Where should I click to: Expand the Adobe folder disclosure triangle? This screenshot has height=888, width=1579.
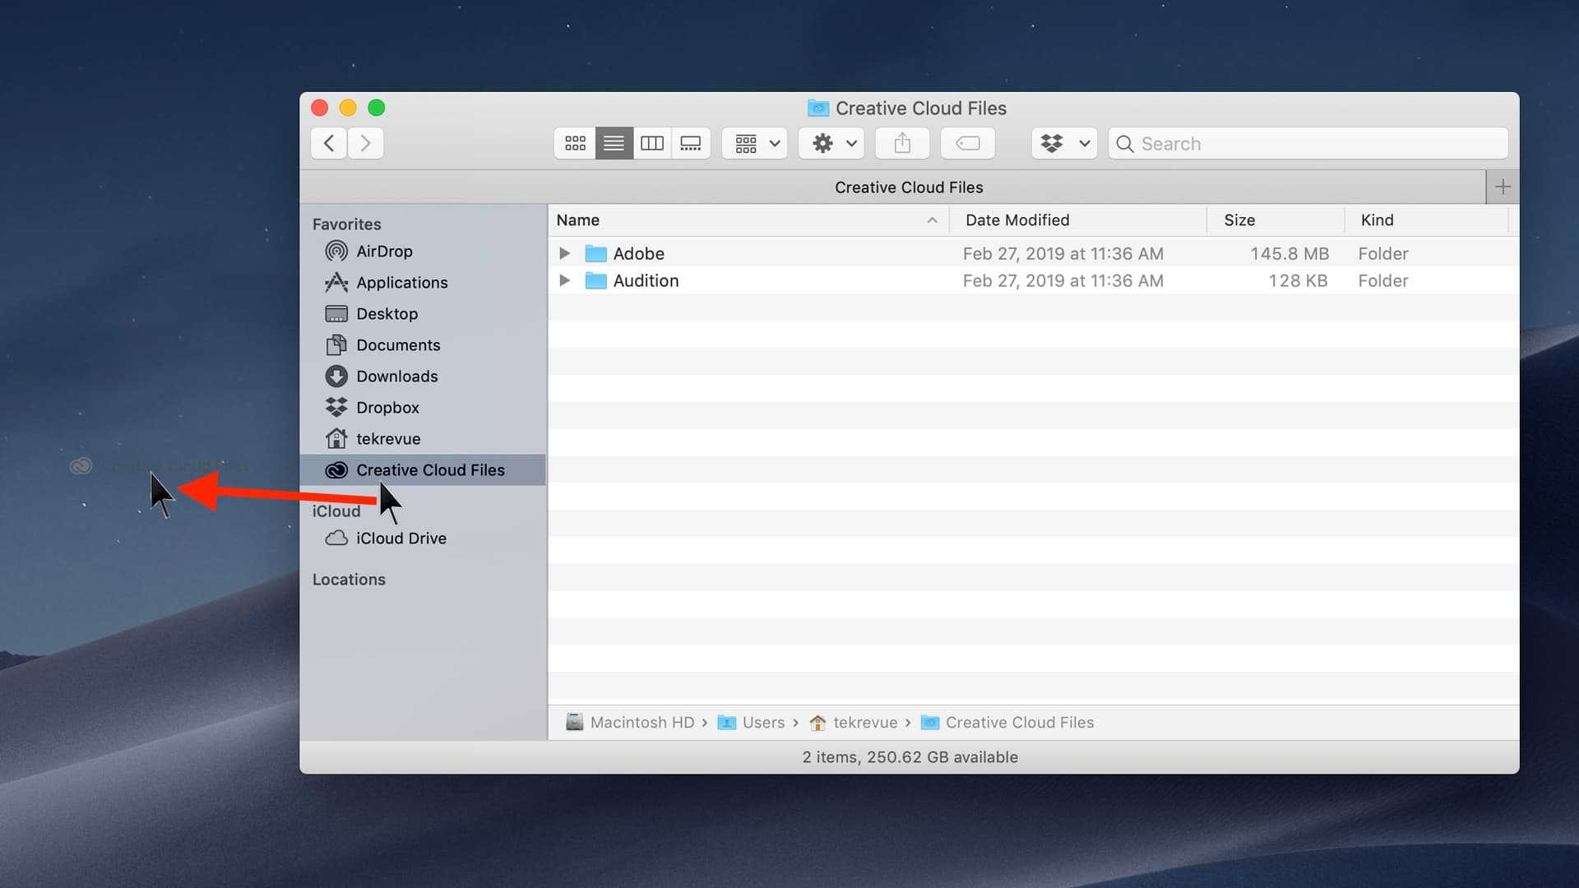pos(564,252)
